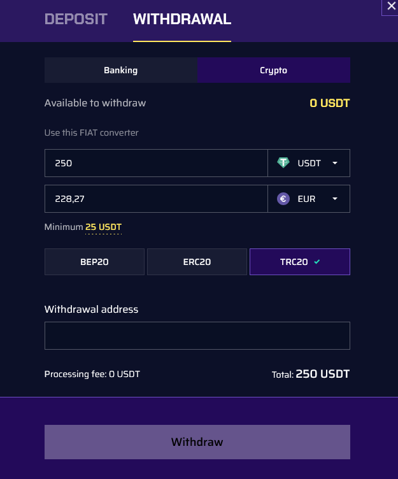The image size is (398, 479).
Task: Click the TRC20 green checkmark icon
Action: coord(317,262)
